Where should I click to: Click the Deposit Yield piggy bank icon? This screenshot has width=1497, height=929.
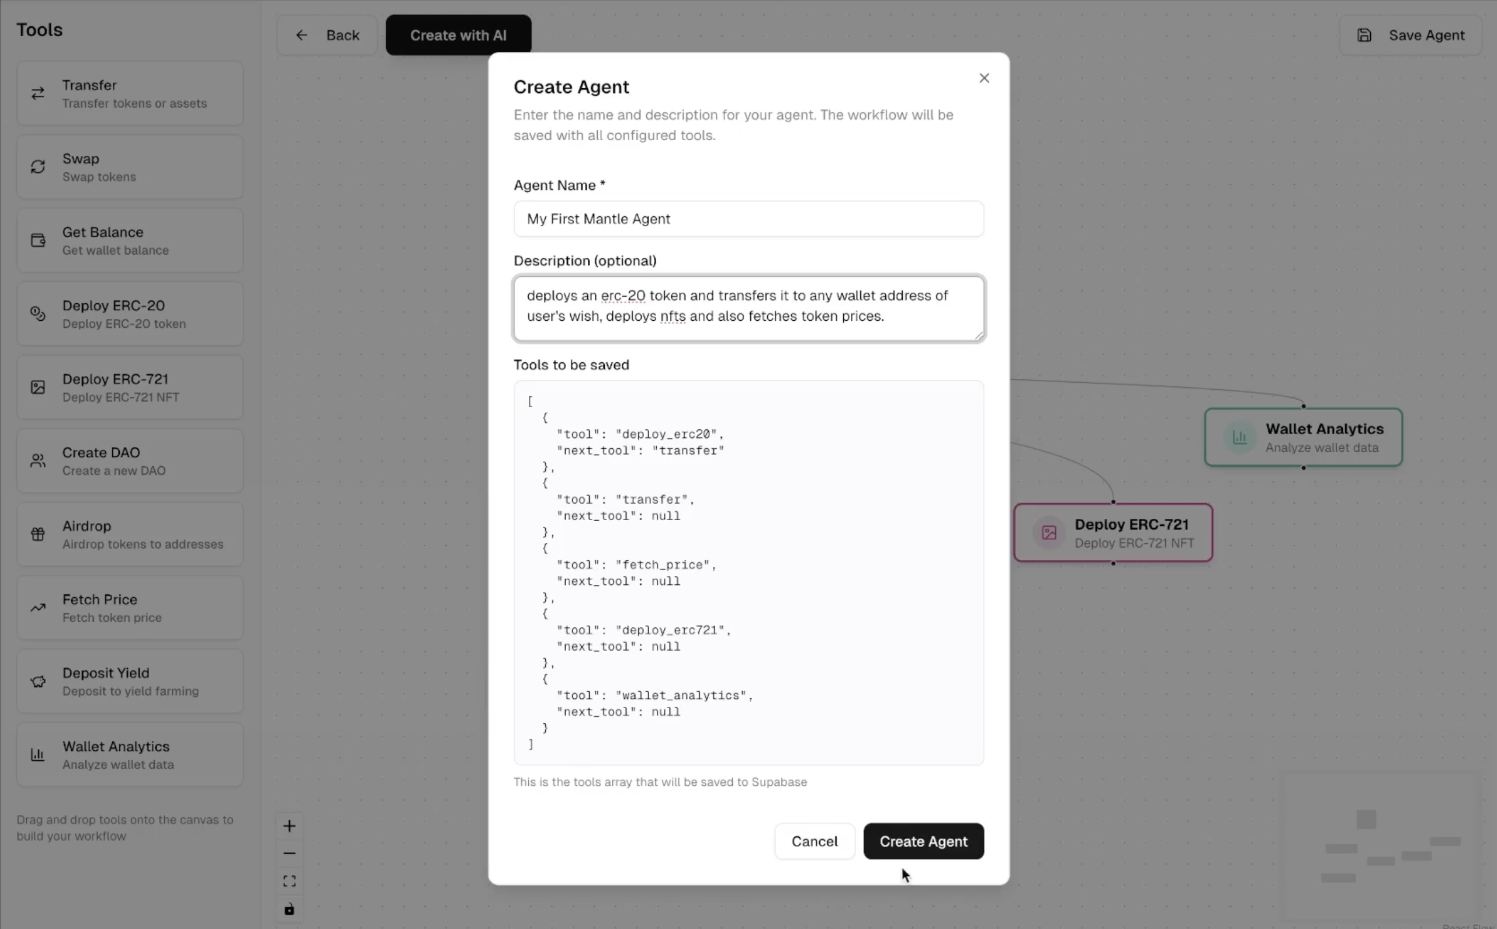coord(38,681)
